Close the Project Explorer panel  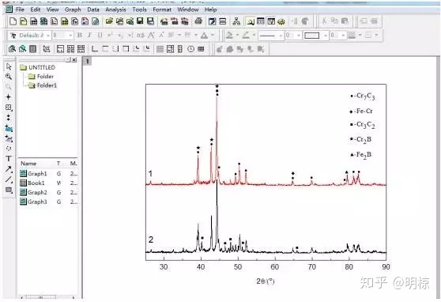pos(74,60)
